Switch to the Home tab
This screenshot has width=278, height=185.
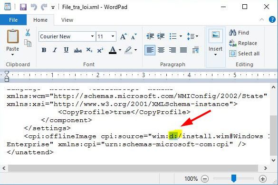(x=40, y=20)
